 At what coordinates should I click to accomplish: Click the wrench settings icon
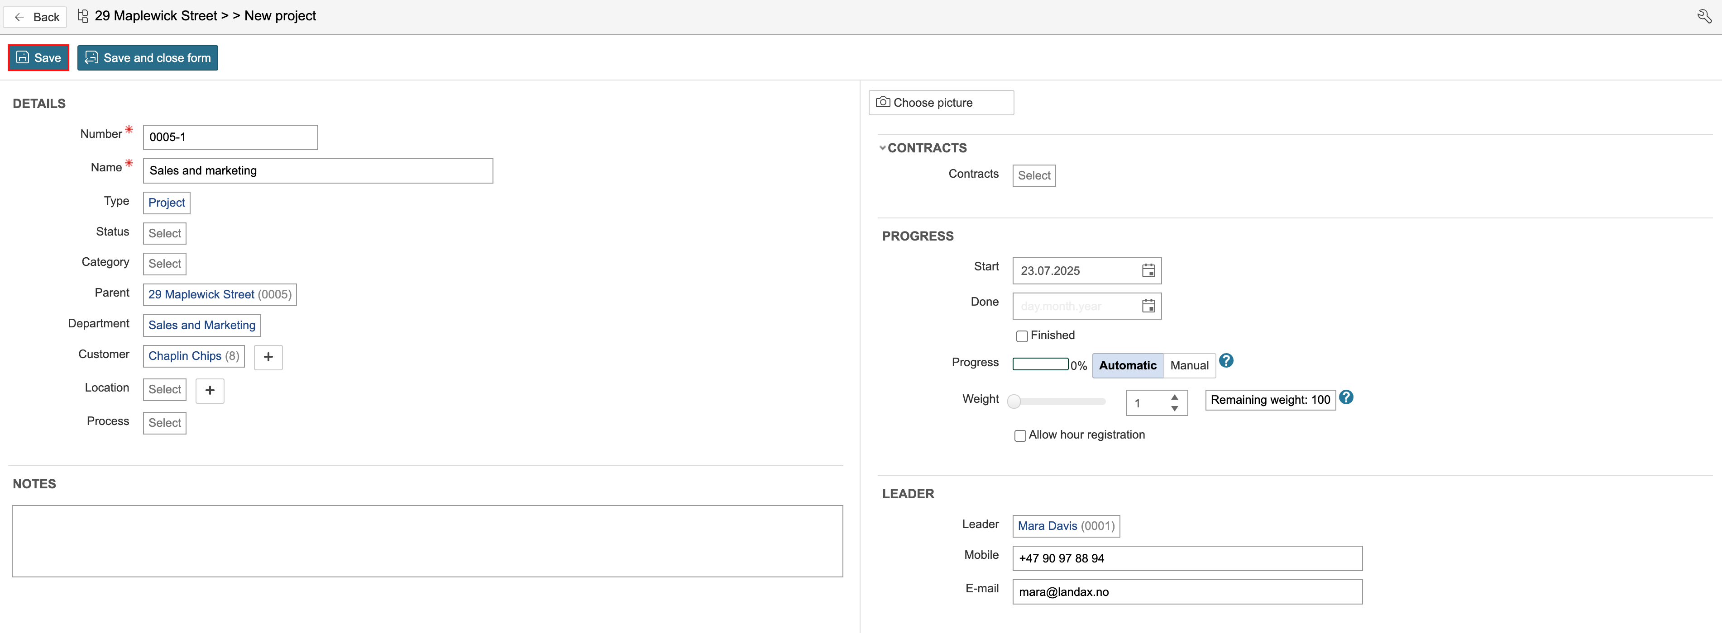pos(1704,16)
